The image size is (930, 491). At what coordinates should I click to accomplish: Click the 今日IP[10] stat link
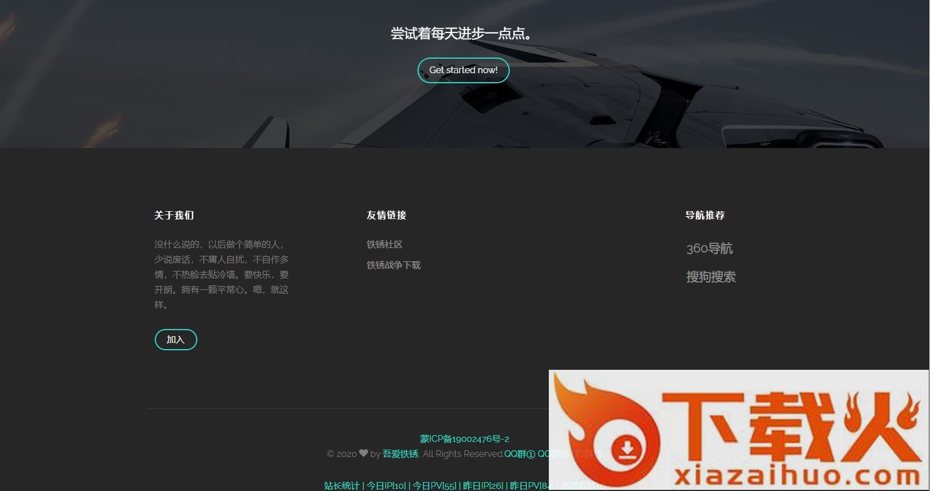(386, 486)
